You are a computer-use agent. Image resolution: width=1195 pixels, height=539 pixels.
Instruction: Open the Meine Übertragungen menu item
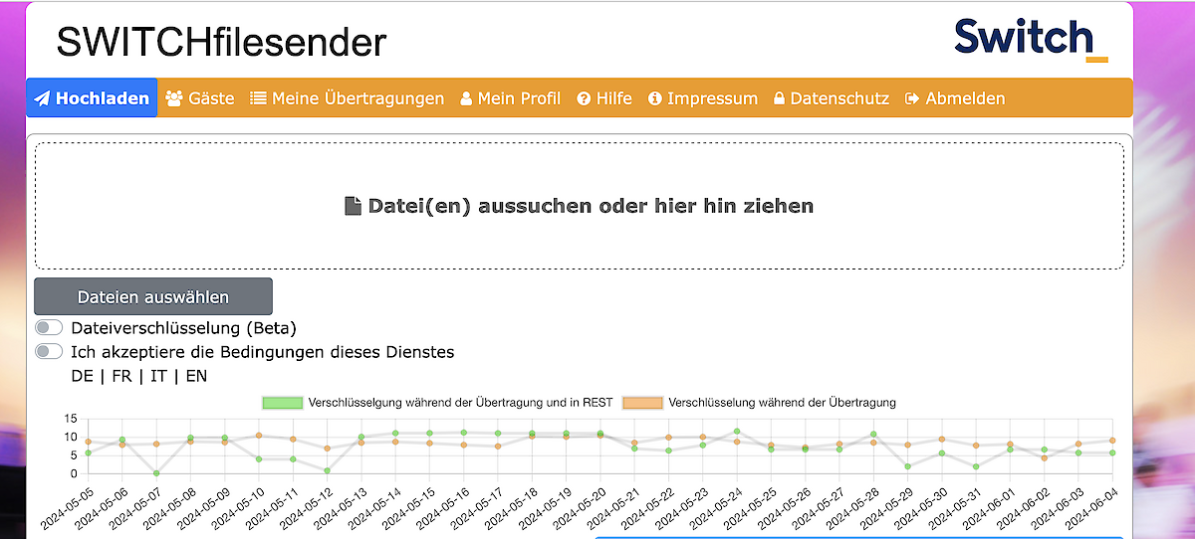tap(358, 98)
